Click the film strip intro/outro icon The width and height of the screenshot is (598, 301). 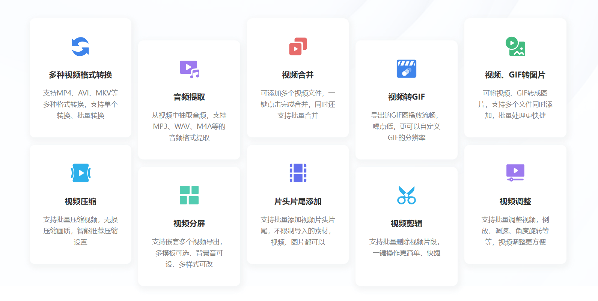298,173
